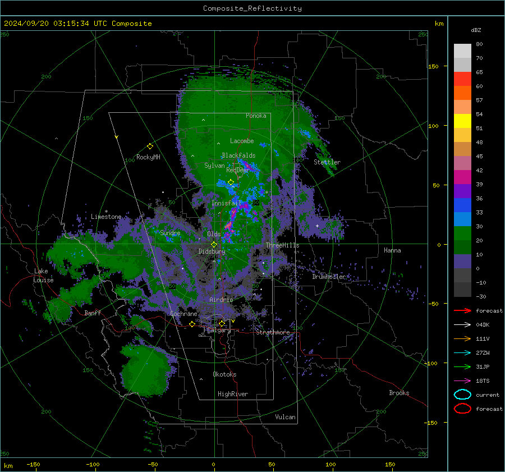Pick the yellow 51-54 dBZ legend swatch
The width and height of the screenshot is (505, 472).
coord(462,121)
